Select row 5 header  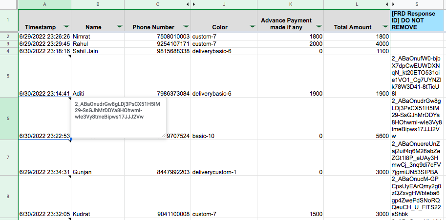tap(8, 76)
